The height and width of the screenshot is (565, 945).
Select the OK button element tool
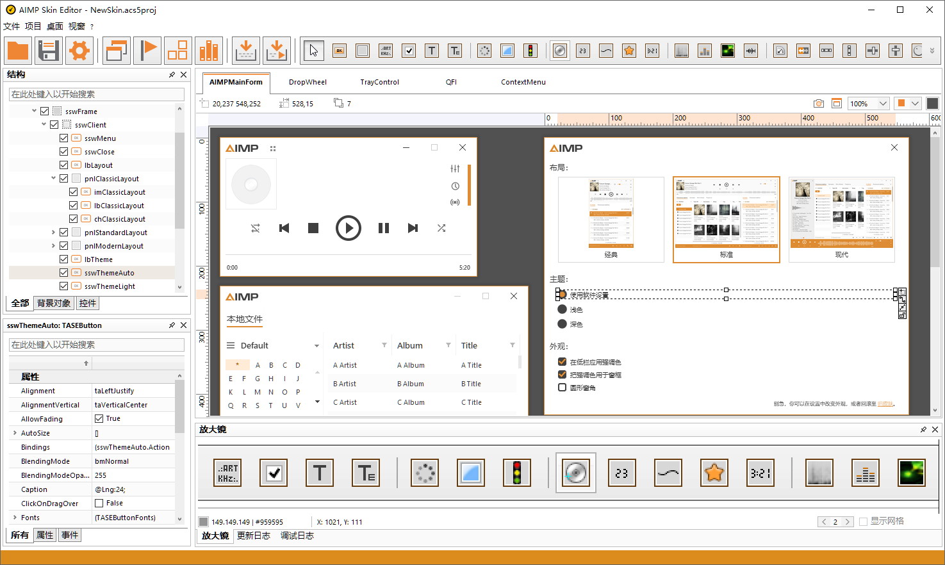coord(340,51)
